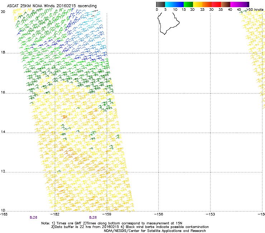Click the longitude label -159

[x=107, y=214]
